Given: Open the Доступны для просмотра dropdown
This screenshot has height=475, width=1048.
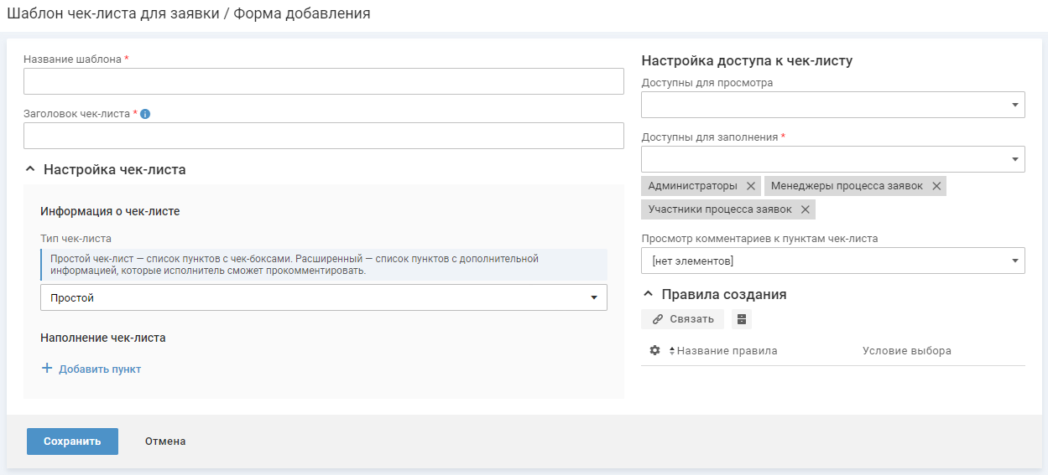Looking at the screenshot, I should [832, 105].
